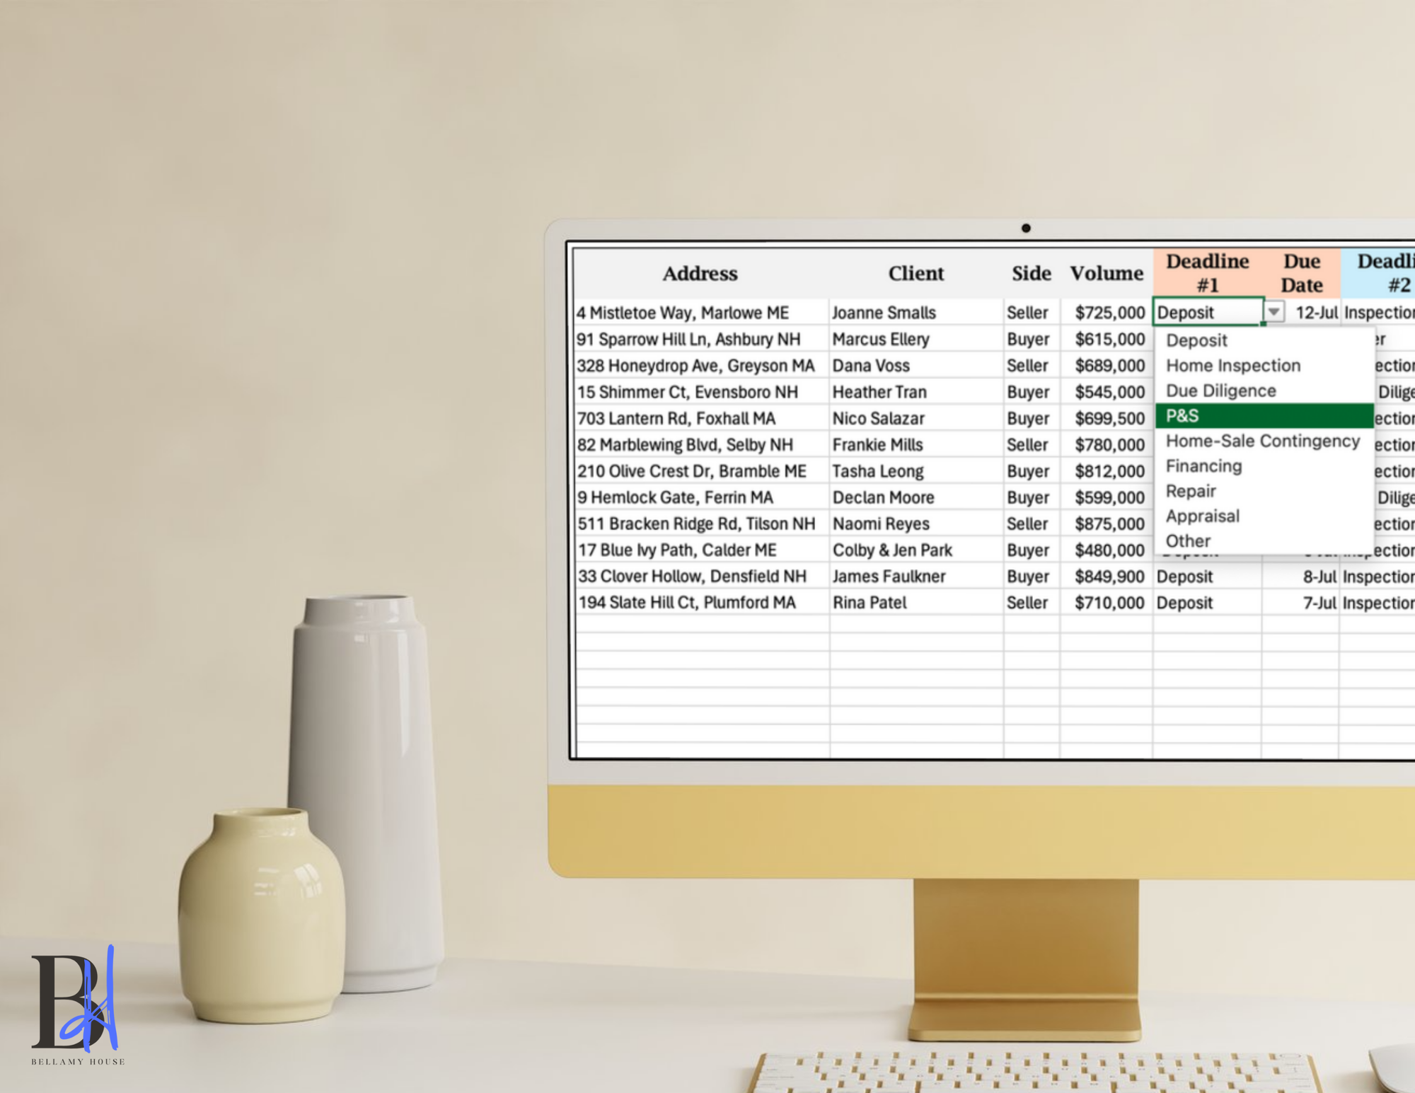This screenshot has width=1415, height=1093.
Task: Select P&S from dropdown list
Action: point(1263,416)
